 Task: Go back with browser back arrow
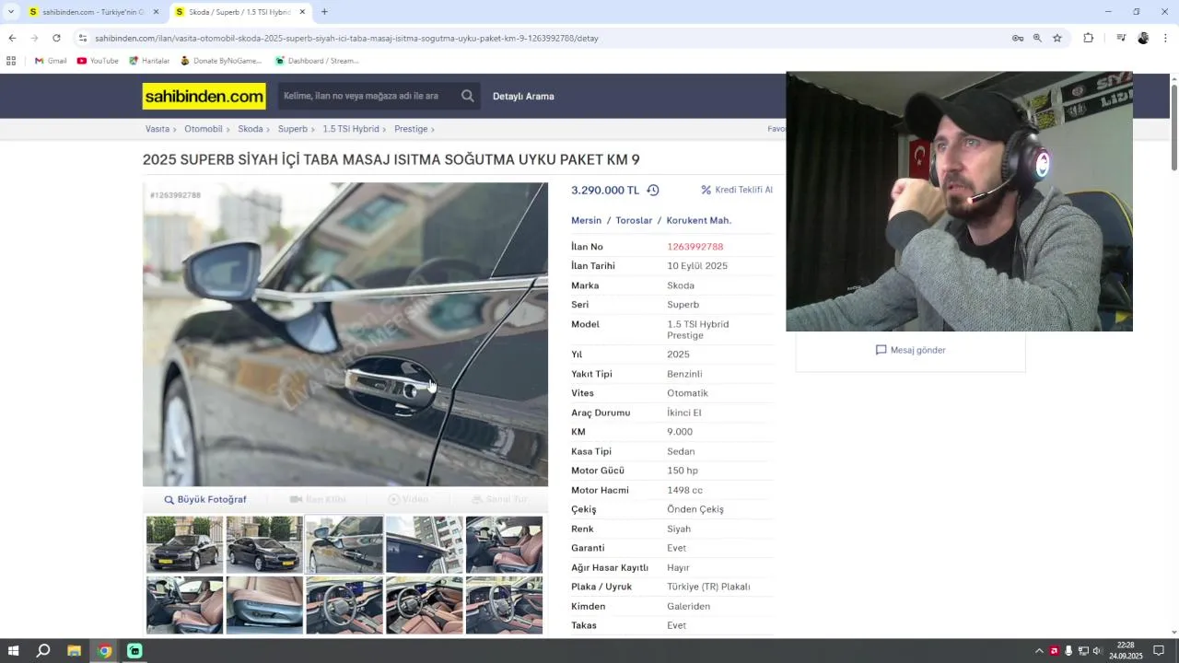click(x=12, y=38)
